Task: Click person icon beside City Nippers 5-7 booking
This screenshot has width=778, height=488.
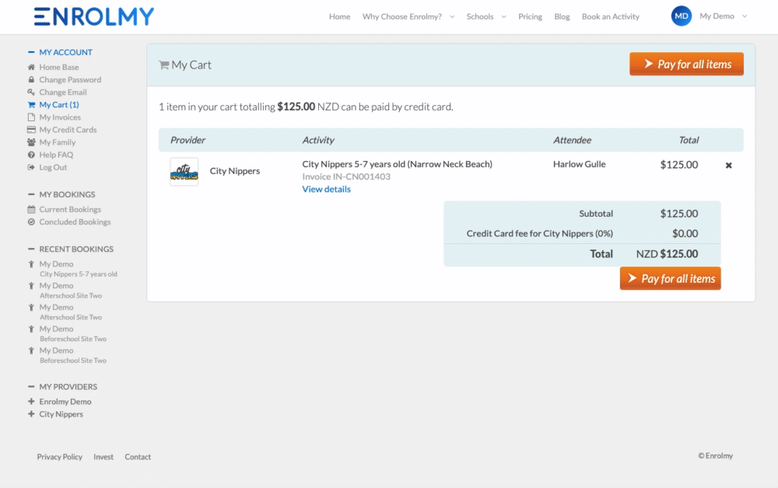Action: 31,264
